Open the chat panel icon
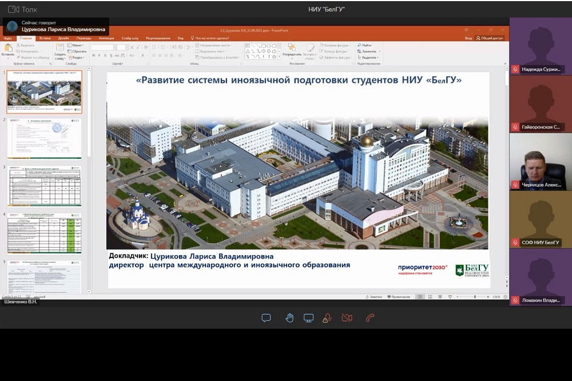572x381 pixels. 266,318
